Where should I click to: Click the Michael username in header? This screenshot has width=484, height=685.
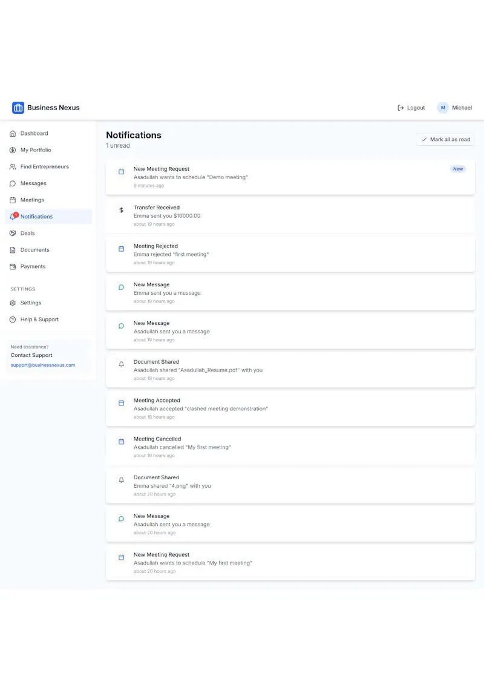(x=462, y=108)
